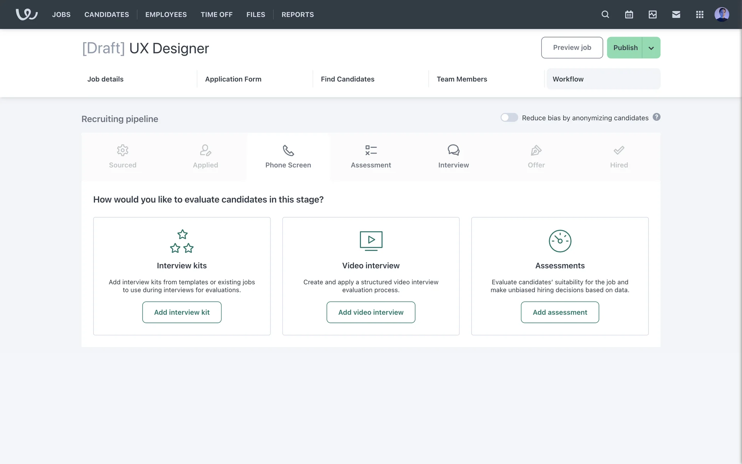Open the calendar icon in header

(x=629, y=14)
